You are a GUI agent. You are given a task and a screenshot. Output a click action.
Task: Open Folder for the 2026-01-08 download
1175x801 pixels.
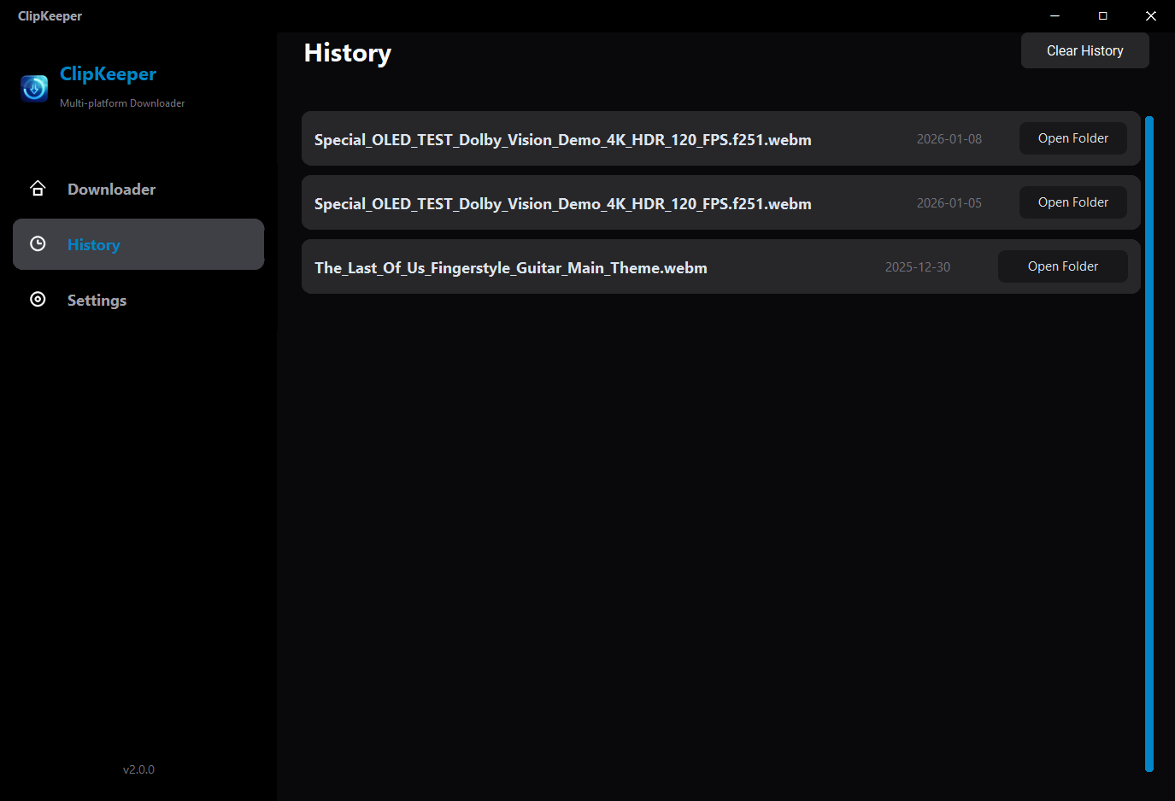1072,138
